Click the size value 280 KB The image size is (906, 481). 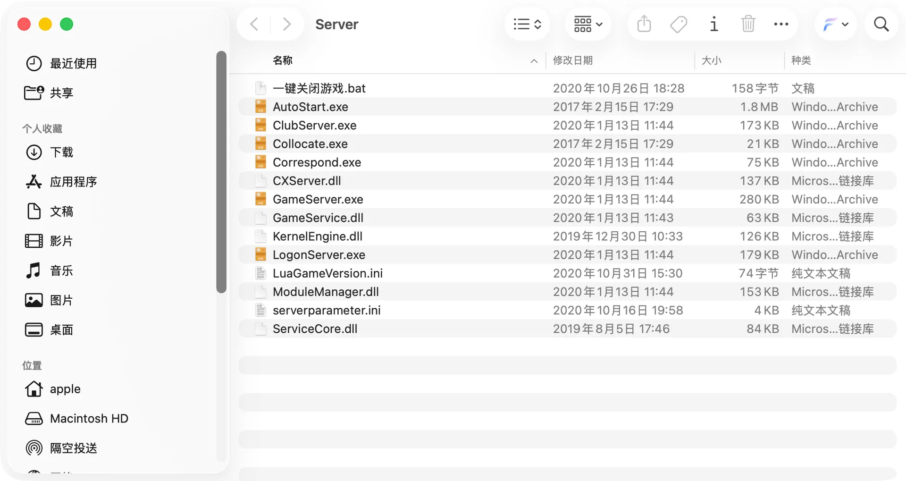(759, 199)
